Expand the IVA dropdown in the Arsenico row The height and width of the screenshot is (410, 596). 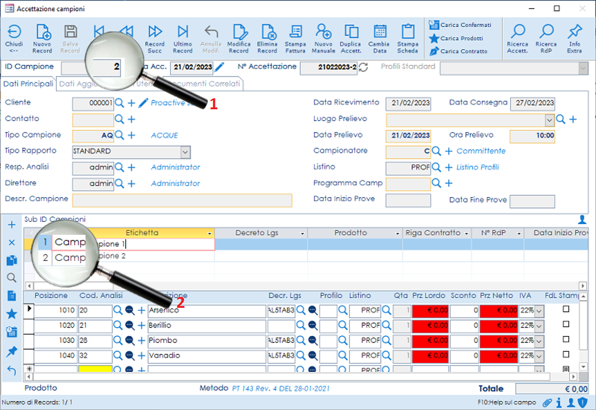[539, 311]
